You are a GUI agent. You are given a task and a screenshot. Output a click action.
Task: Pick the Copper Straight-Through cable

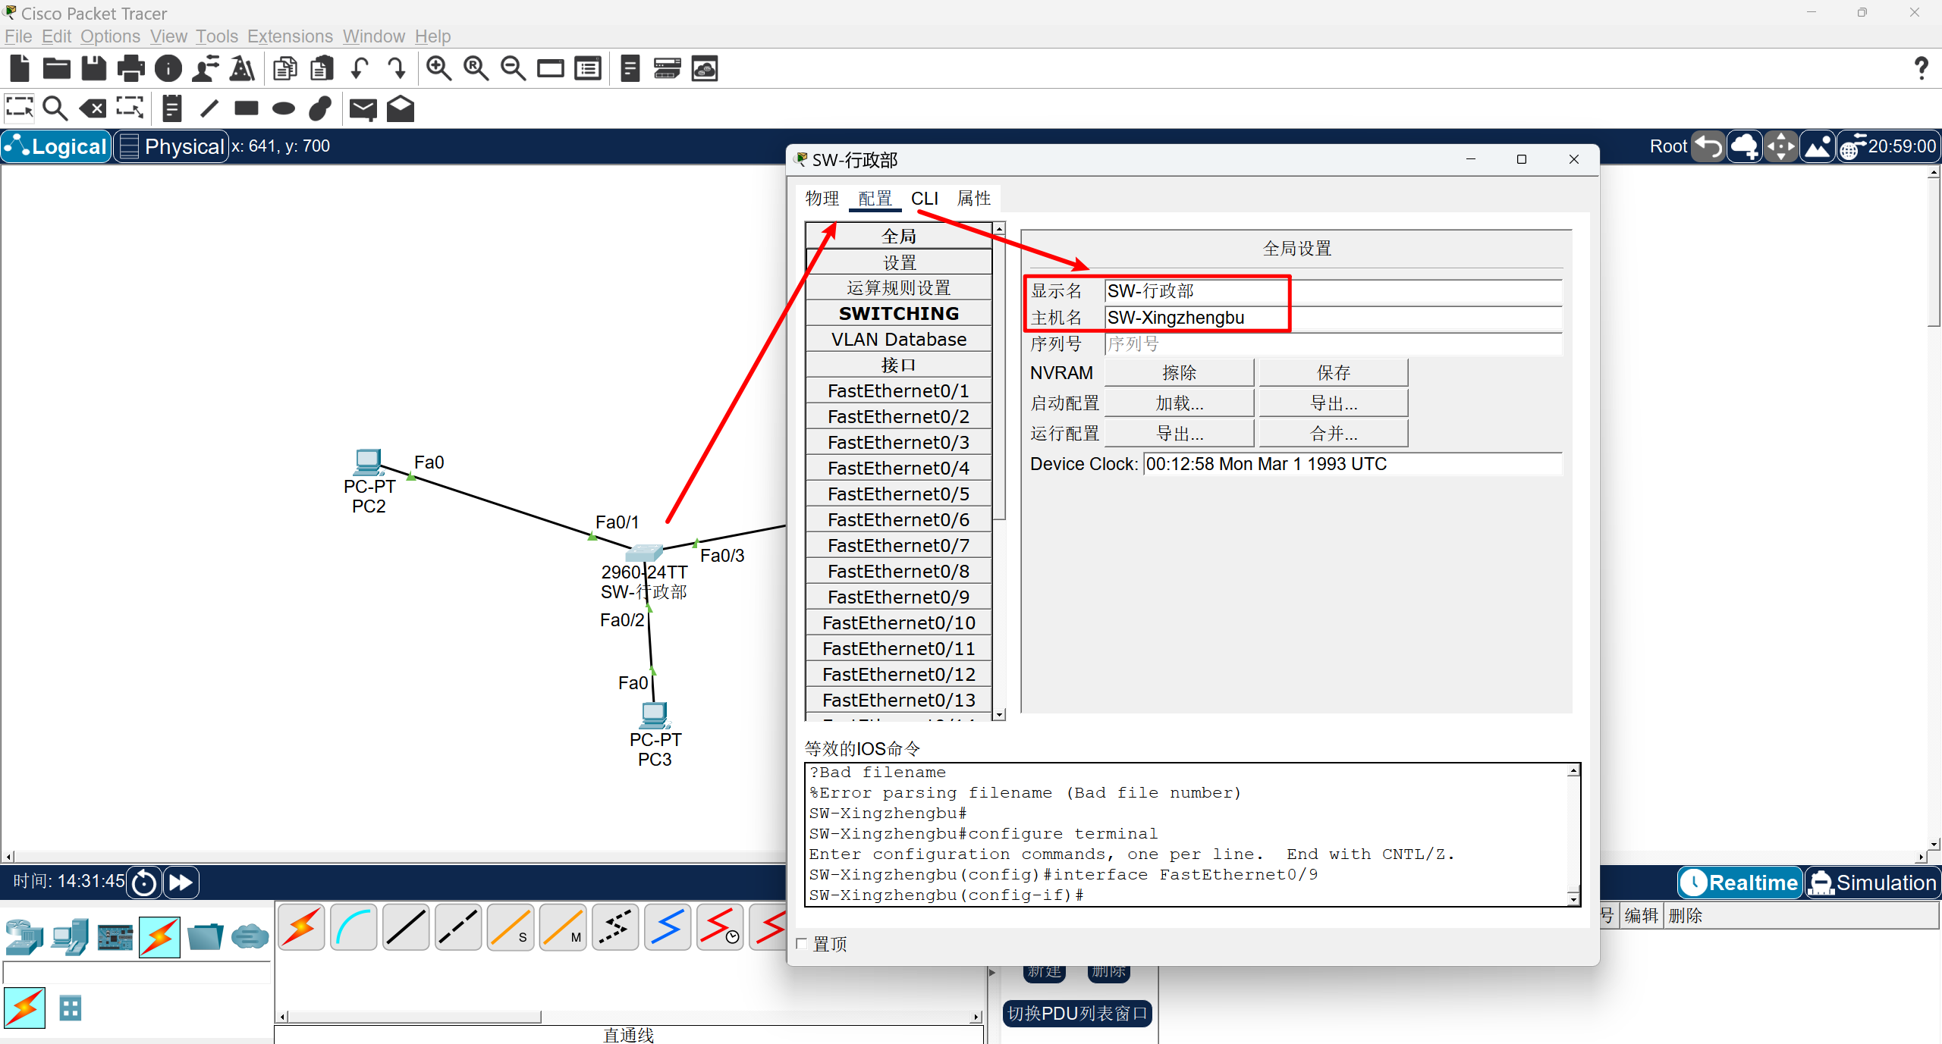click(x=407, y=926)
